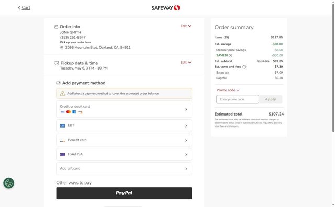The image size is (335, 207).
Task: Edit the Pickup date & time section
Action: 186,62
